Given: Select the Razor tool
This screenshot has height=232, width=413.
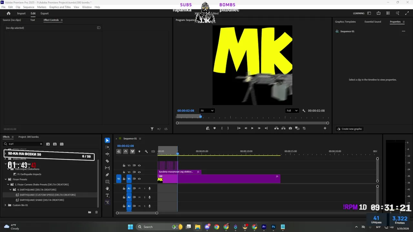Looking at the screenshot, I should click(107, 161).
